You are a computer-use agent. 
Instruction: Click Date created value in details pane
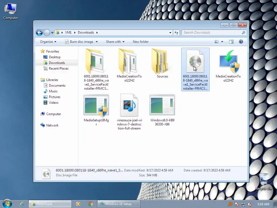217,170
